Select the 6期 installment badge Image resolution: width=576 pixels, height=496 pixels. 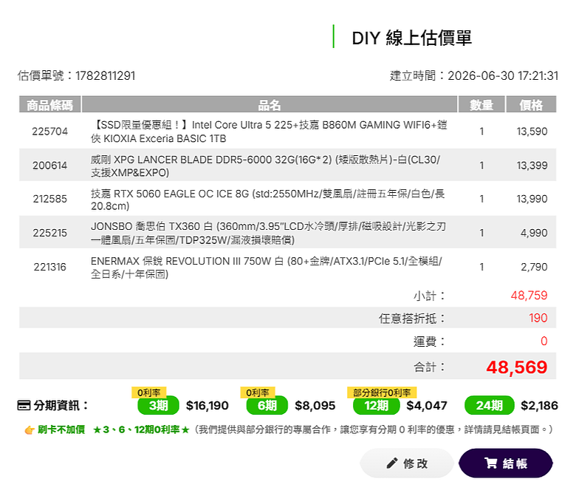coord(267,405)
